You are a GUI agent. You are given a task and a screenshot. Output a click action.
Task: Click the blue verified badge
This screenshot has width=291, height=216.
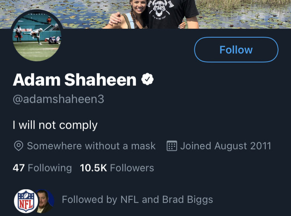pos(147,80)
